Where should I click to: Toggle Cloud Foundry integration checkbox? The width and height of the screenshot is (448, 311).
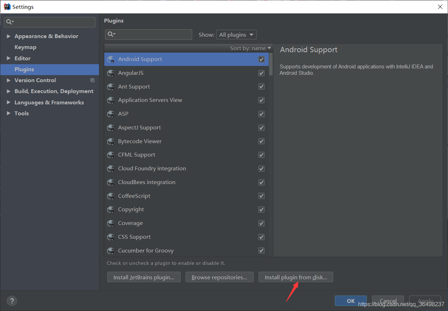click(x=261, y=169)
